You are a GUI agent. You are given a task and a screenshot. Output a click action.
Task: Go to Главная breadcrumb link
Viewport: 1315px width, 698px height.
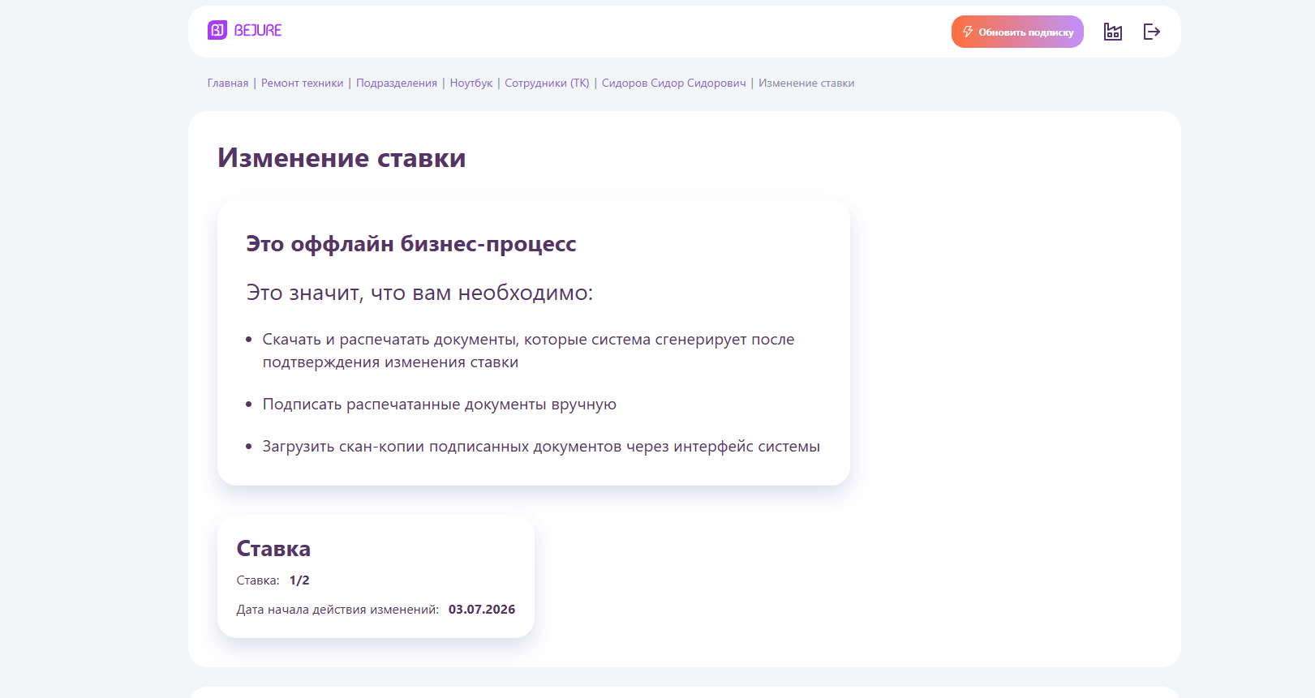(228, 84)
